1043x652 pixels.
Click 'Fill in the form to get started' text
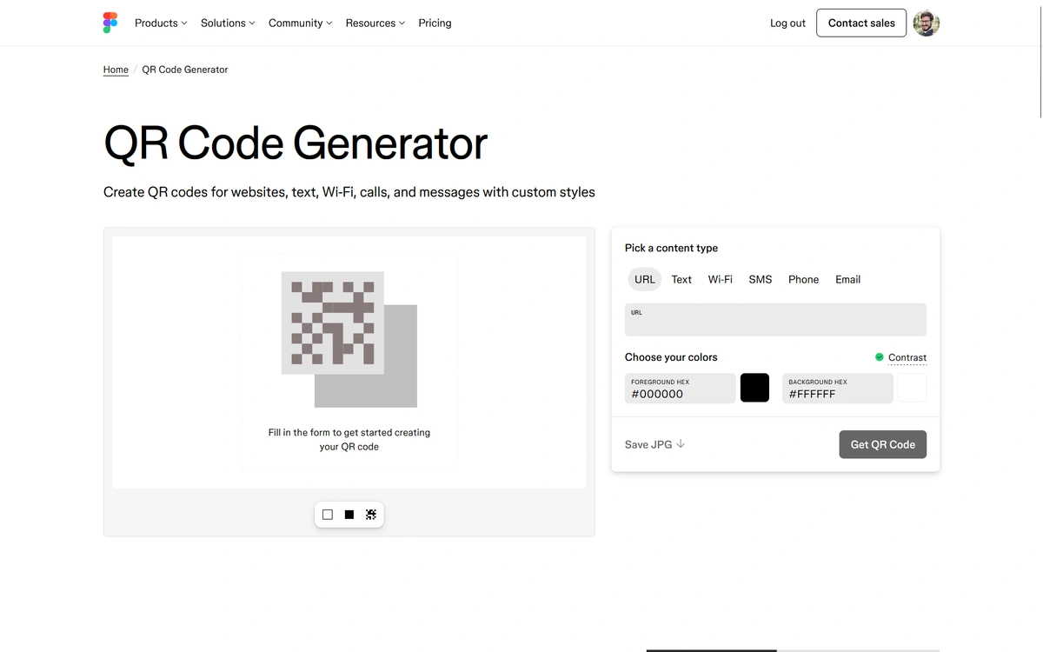click(x=349, y=439)
